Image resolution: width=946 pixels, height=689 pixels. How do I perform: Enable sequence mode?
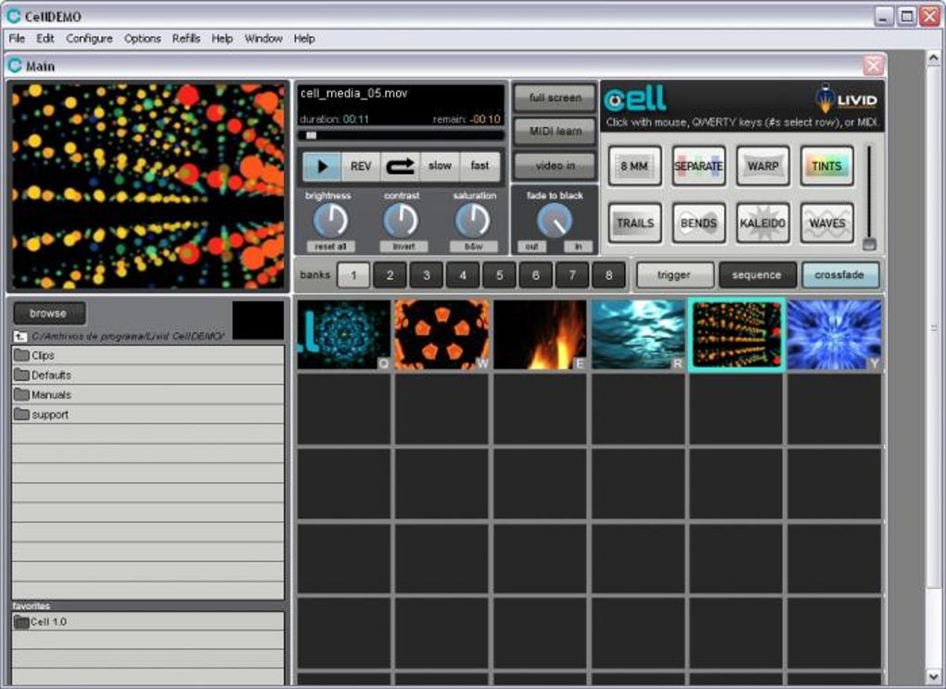pyautogui.click(x=757, y=275)
